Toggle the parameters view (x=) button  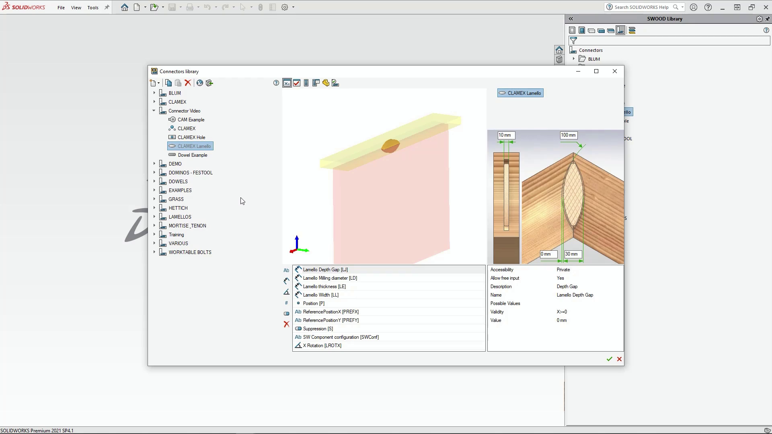click(x=287, y=83)
